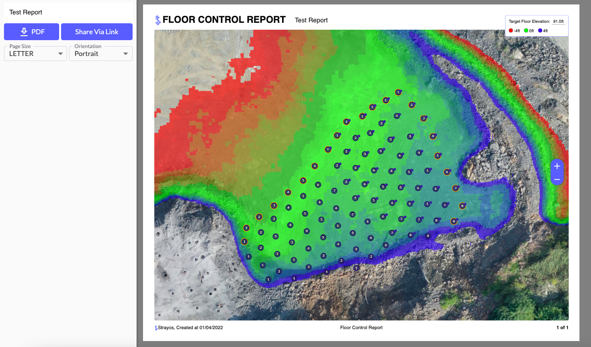The width and height of the screenshot is (591, 347).
Task: Click the Test Report subtitle in page header
Action: pyautogui.click(x=311, y=20)
